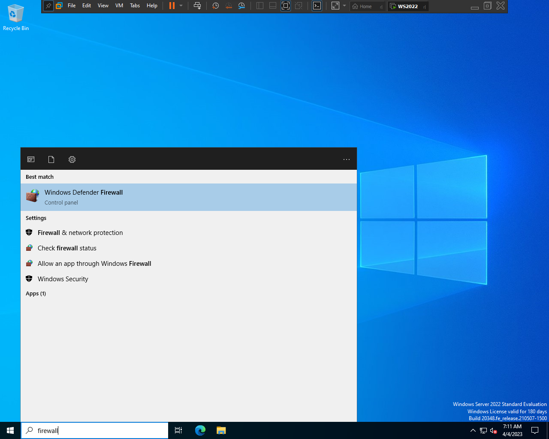The height and width of the screenshot is (439, 549).
Task: Toggle the thumbnail bar view
Action: coord(273,6)
